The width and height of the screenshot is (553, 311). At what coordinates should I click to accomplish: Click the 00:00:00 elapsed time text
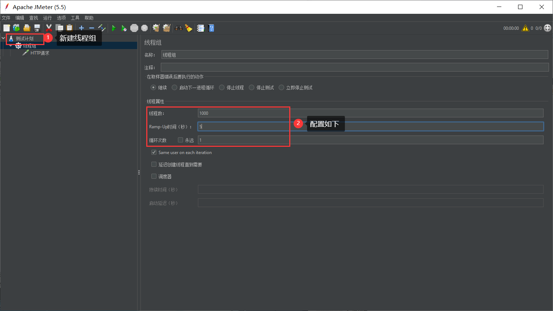pyautogui.click(x=511, y=28)
